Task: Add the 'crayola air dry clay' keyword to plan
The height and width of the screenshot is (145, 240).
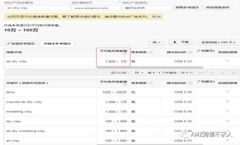Action: pos(227,101)
